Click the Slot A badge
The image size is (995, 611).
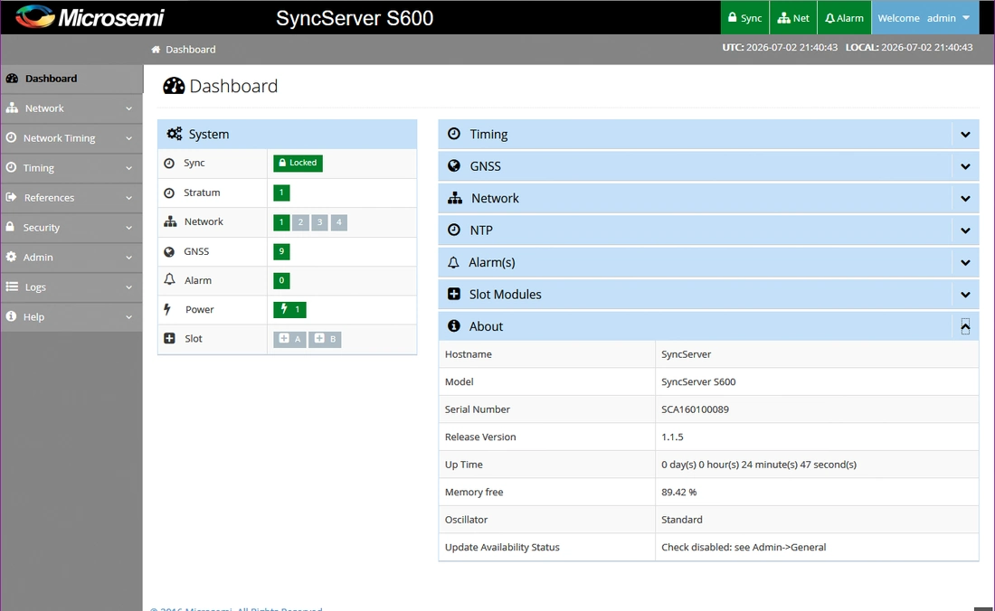[290, 339]
